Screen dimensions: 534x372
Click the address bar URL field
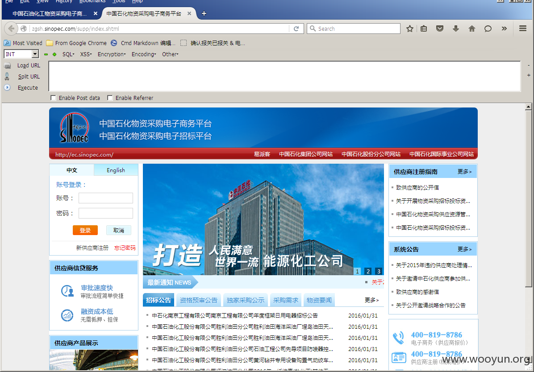159,29
